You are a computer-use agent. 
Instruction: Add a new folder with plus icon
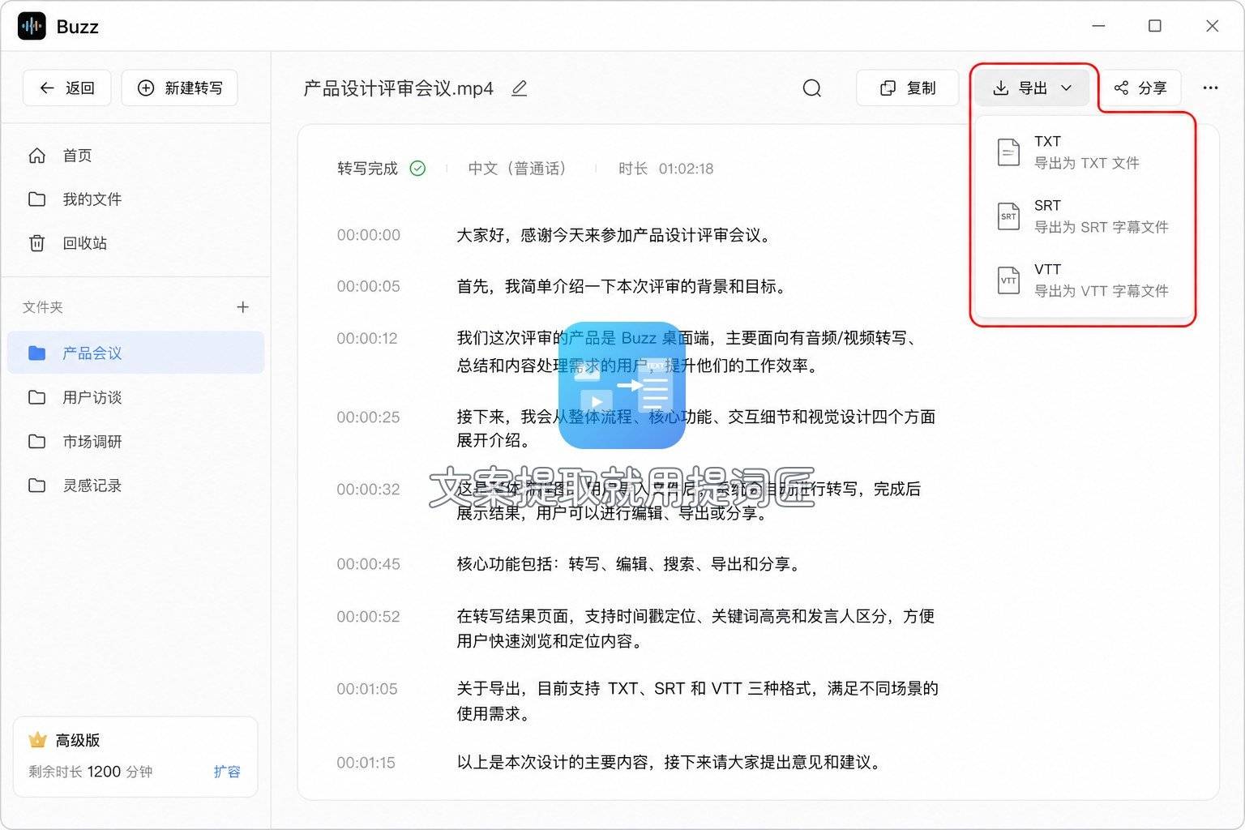click(242, 307)
